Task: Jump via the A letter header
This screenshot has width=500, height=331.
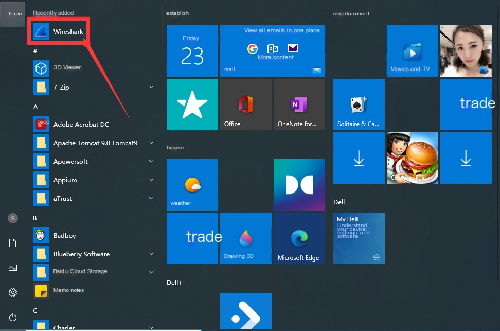Action: point(35,107)
